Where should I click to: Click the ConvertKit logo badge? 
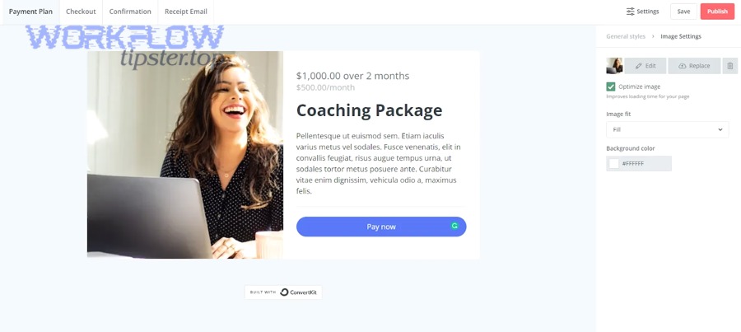(283, 292)
